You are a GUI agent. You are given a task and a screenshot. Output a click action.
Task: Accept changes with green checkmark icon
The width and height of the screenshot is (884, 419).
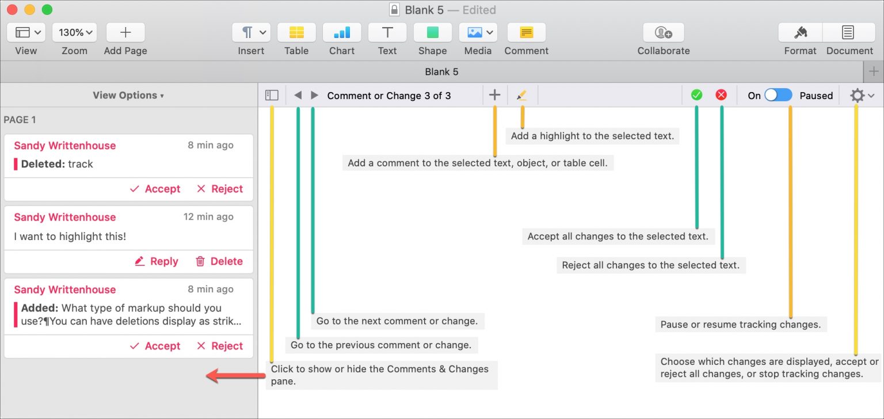click(697, 96)
